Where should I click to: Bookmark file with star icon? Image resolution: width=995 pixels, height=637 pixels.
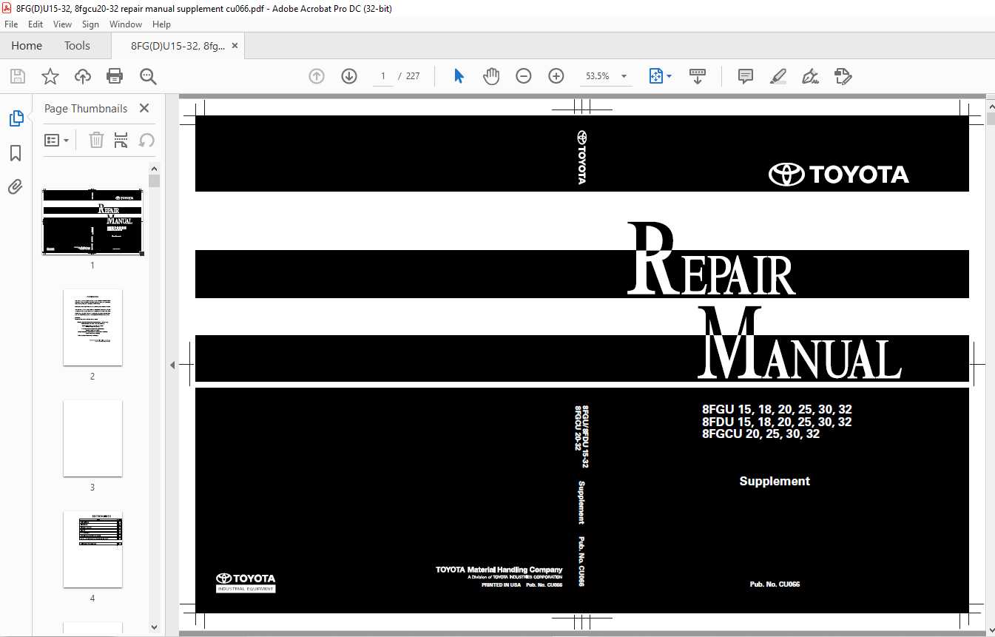(x=50, y=76)
